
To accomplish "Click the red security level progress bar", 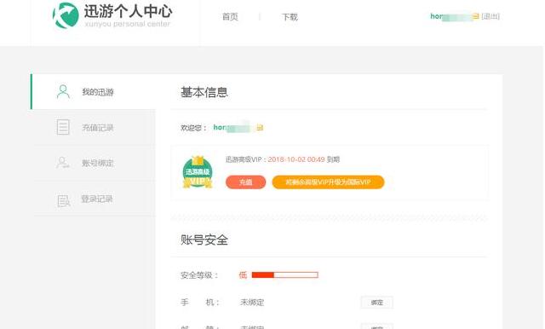I will (284, 275).
